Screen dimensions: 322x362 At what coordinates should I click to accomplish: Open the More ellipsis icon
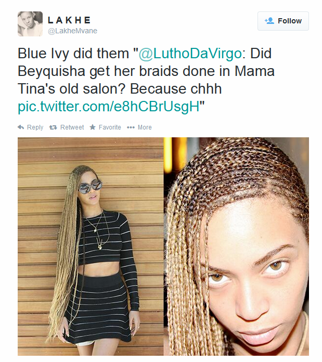pyautogui.click(x=131, y=127)
